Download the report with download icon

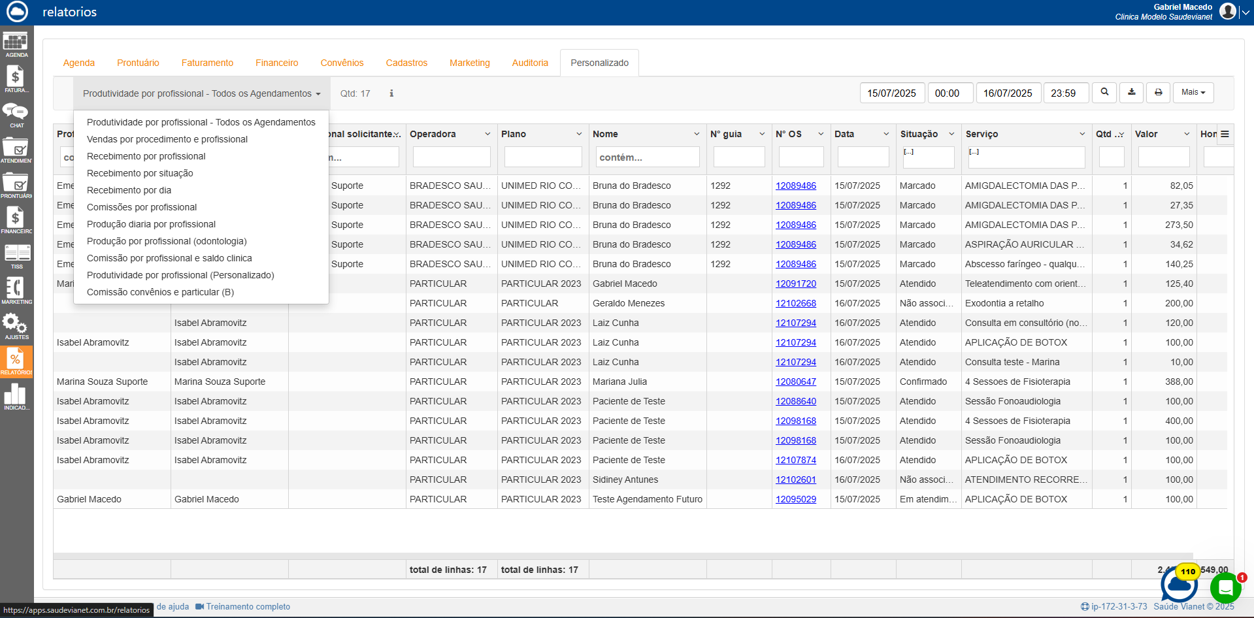(1131, 93)
